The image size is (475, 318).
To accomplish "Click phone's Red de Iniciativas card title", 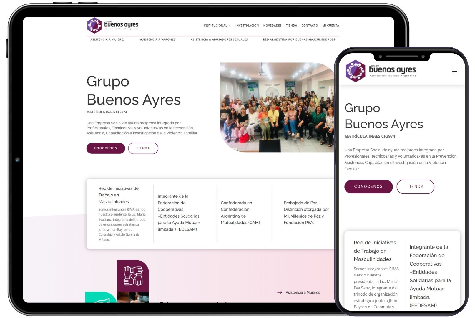I will click(x=375, y=251).
